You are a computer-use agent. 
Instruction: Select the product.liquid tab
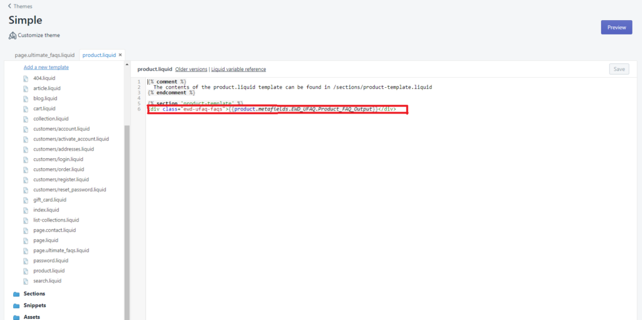(99, 55)
